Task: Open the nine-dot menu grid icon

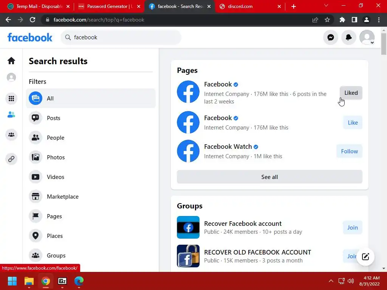Action: click(11, 99)
